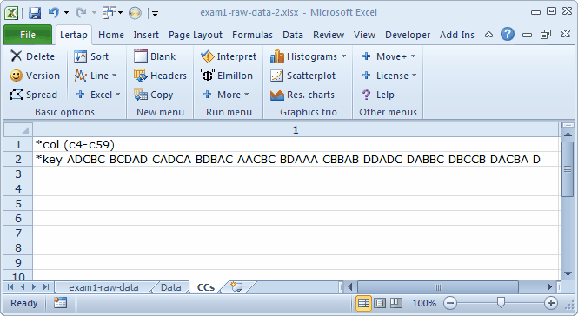
Task: Expand the License dropdown
Action: (x=415, y=76)
